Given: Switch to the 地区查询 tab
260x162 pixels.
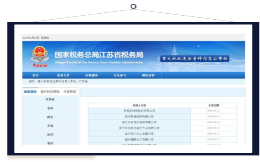Looking at the screenshot, I should pos(30,92).
